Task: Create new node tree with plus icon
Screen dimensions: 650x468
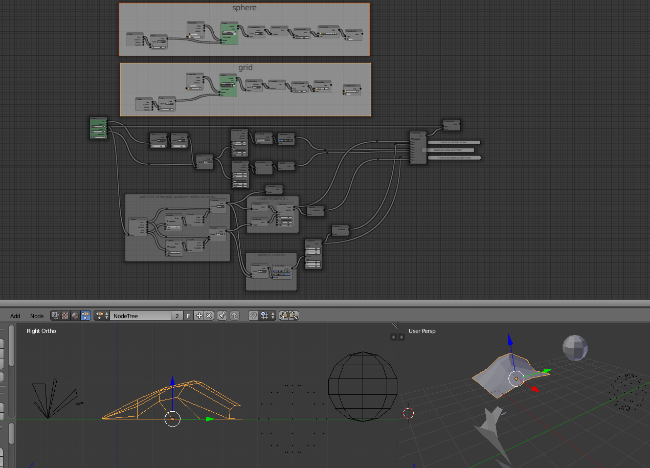Action: pos(199,316)
